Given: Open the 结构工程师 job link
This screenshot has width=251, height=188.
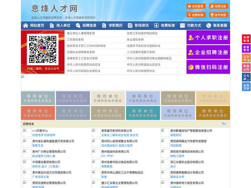Looking at the screenshot, I should point(177,156).
